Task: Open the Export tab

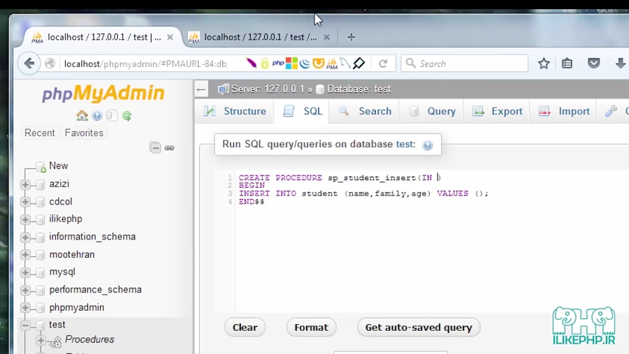Action: [498, 111]
